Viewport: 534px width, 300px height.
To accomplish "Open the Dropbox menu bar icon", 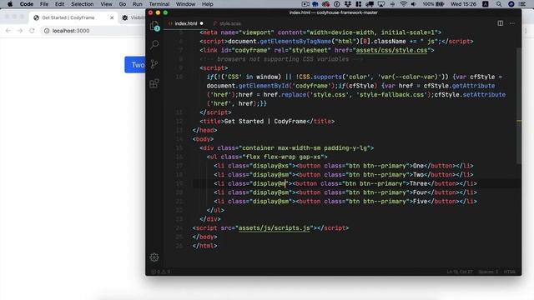I will [x=348, y=4].
